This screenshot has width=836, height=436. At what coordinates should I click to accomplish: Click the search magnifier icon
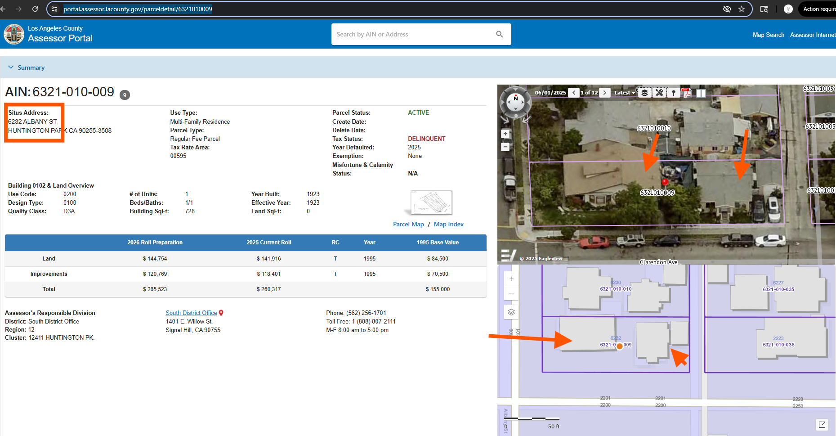click(499, 34)
